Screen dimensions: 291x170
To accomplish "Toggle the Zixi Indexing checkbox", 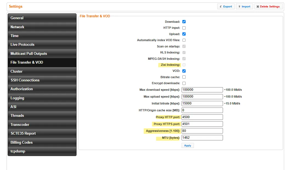I will tap(184, 65).
